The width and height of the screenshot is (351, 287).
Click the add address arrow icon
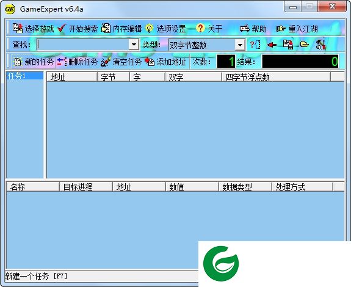coord(150,61)
